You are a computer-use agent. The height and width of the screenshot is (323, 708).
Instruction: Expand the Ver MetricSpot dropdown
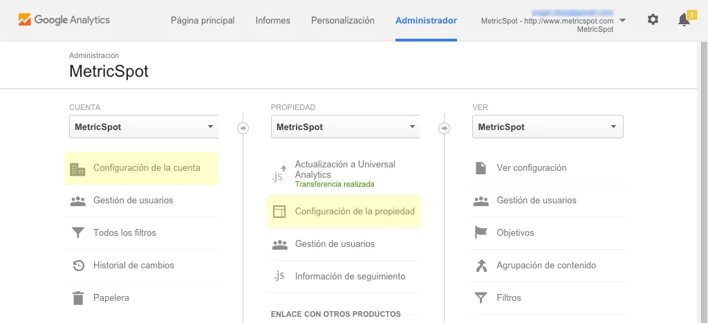click(x=548, y=127)
